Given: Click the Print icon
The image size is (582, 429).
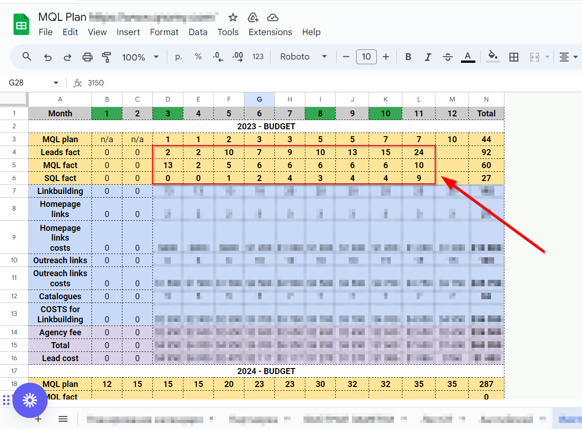Looking at the screenshot, I should 87,57.
